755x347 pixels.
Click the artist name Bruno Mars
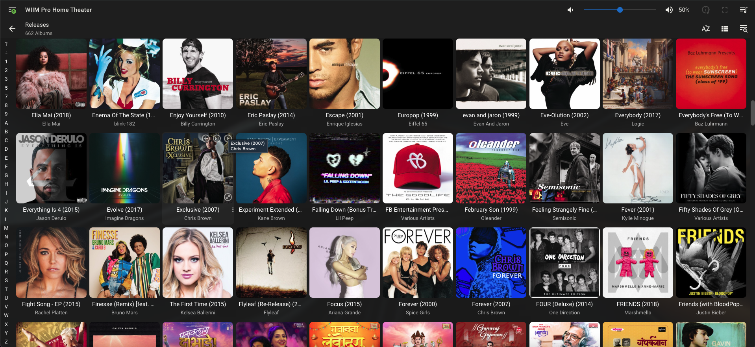pos(124,313)
